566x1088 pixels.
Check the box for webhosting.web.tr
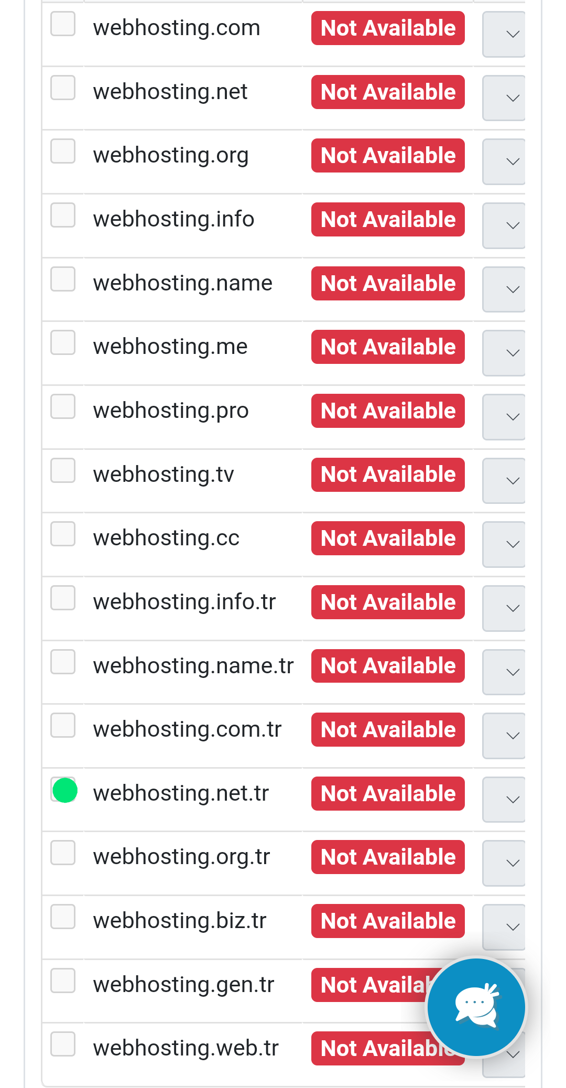click(x=63, y=1044)
